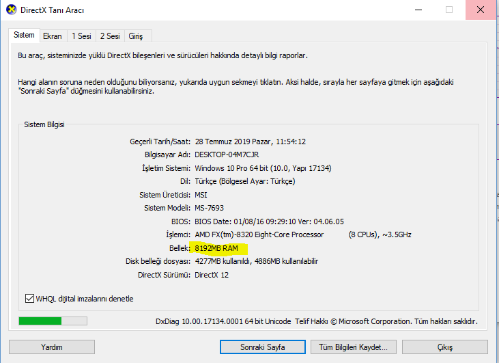This screenshot has height=363, width=499.
Task: Click the Disk belleği dosyası: label
Action: (x=158, y=261)
